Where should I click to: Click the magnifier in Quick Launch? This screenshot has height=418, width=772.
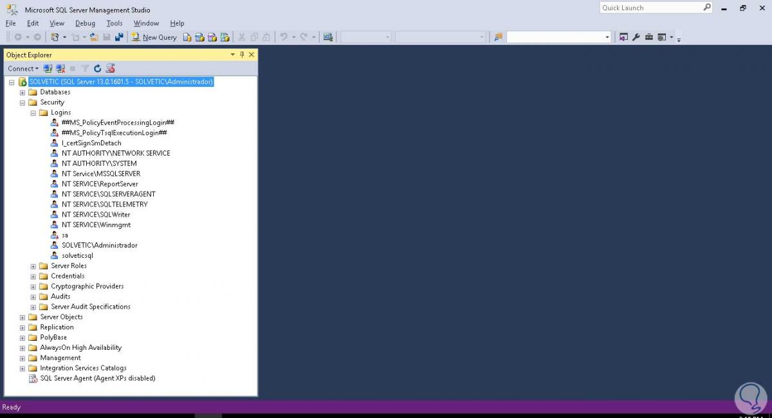pyautogui.click(x=706, y=8)
